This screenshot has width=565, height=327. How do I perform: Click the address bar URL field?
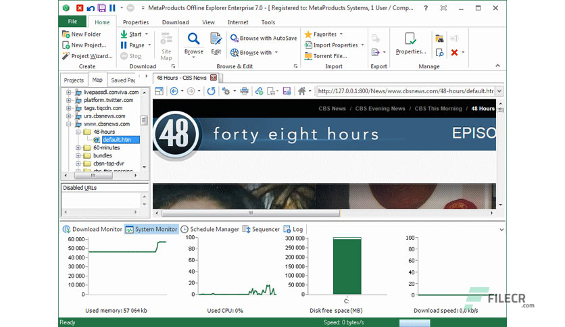point(406,91)
